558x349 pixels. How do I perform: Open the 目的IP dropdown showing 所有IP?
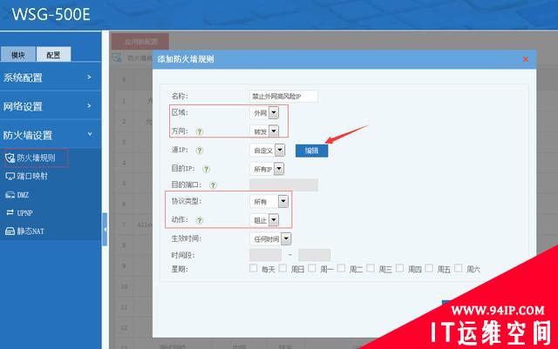(x=267, y=169)
